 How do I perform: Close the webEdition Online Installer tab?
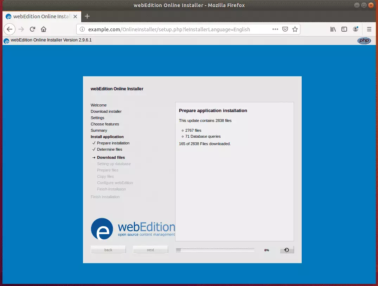[x=75, y=17]
